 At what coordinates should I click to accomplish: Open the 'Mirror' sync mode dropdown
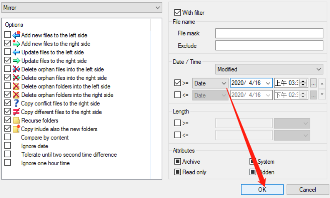pos(82,8)
